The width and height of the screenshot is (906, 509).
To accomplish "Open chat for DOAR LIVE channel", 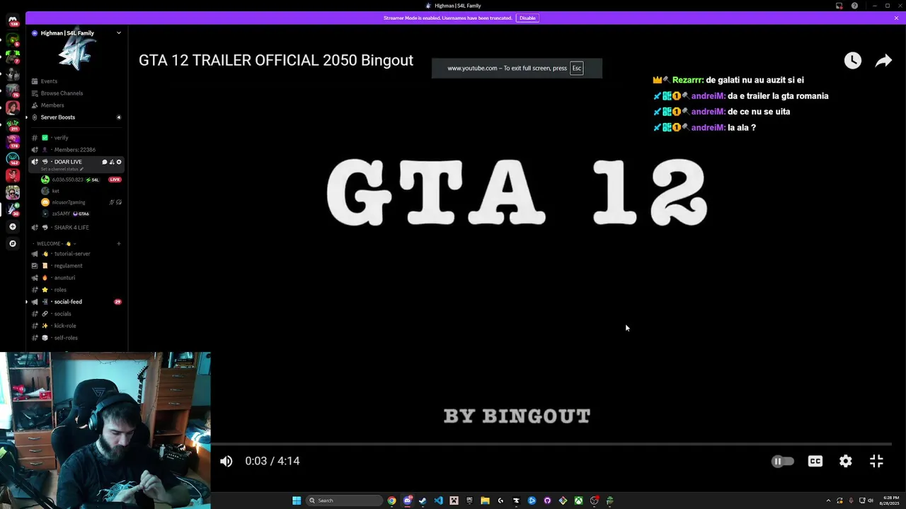I will point(104,162).
